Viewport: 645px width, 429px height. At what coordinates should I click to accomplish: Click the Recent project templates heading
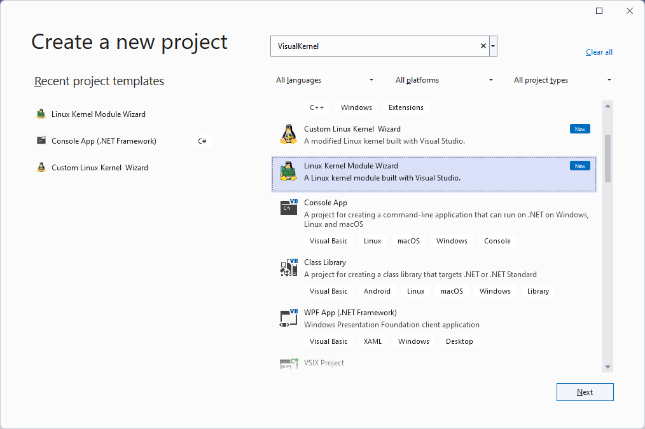click(99, 81)
